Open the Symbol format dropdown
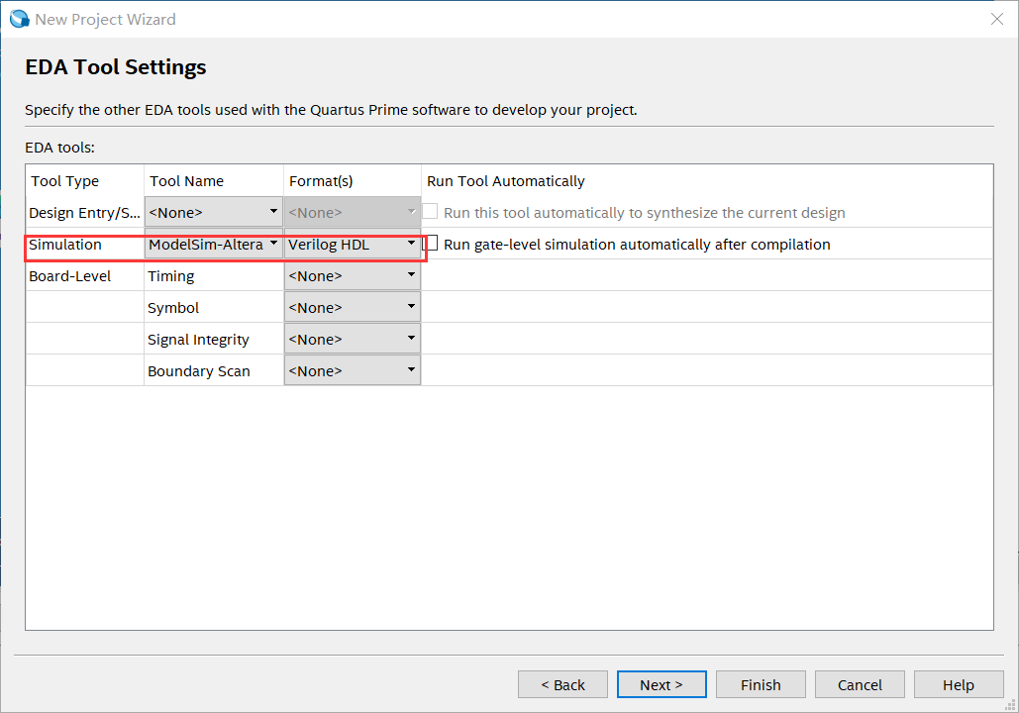This screenshot has width=1019, height=713. [353, 307]
